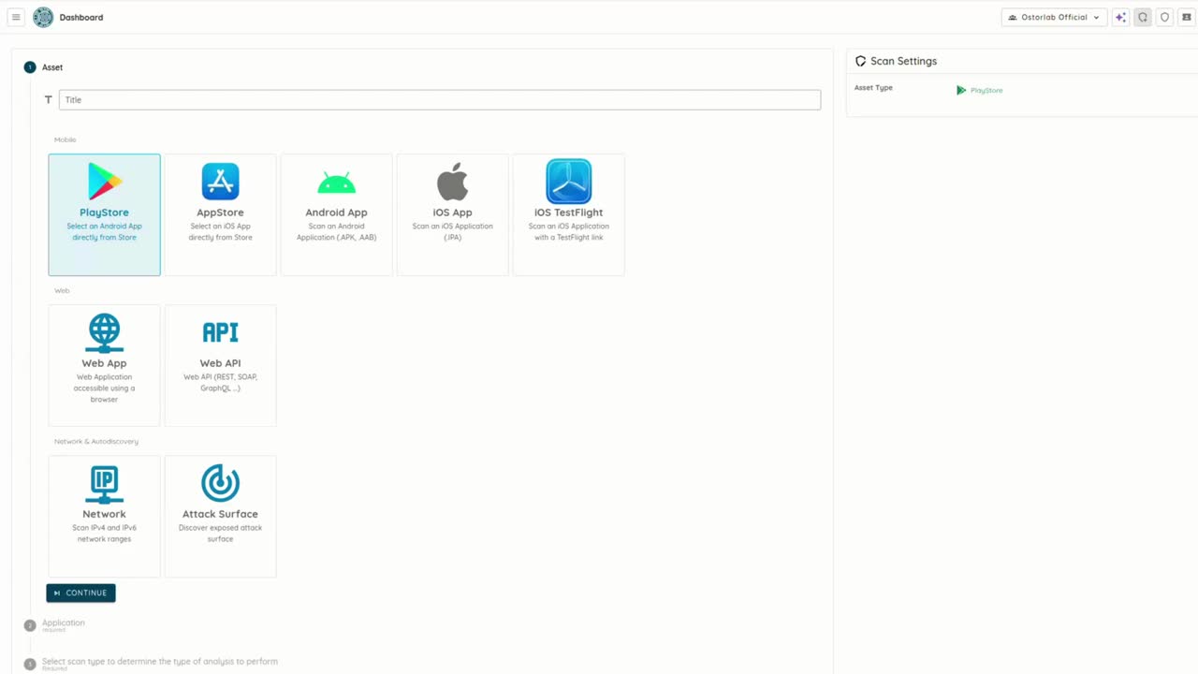Click the Scan Settings shield icon
The width and height of the screenshot is (1198, 674).
pos(860,61)
